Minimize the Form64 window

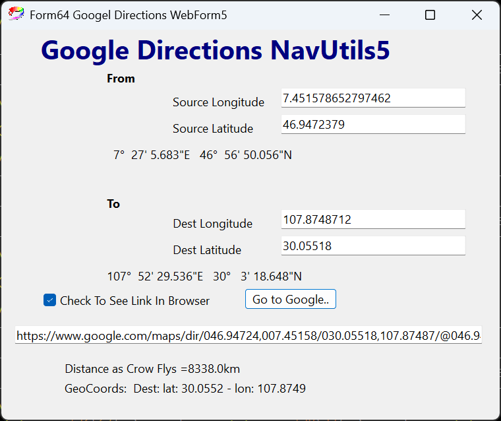click(384, 15)
